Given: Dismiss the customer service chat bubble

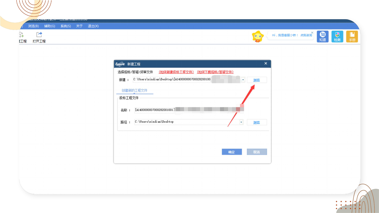Looking at the screenshot, I should (312, 33).
